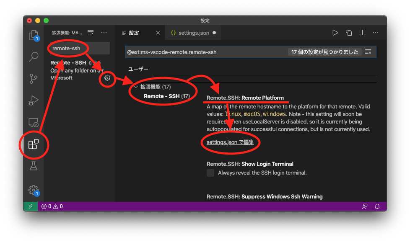Clear extensions search results in sidebar
Viewport: 410px width, 242px height.
(x=91, y=32)
